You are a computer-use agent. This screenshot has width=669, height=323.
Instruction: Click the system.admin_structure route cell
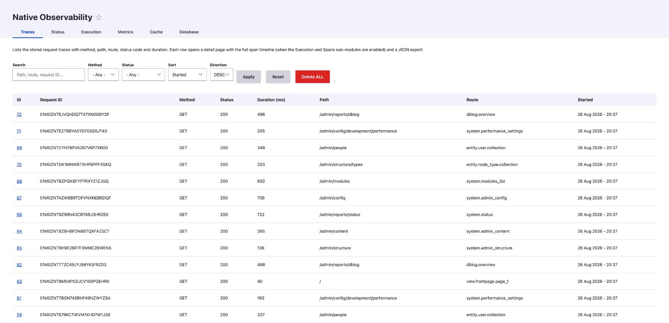[x=489, y=248]
